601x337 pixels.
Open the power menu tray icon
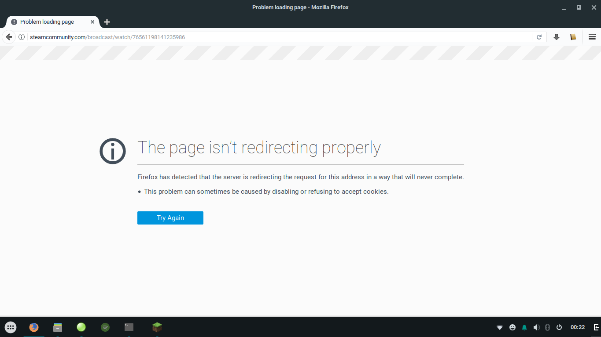point(559,327)
